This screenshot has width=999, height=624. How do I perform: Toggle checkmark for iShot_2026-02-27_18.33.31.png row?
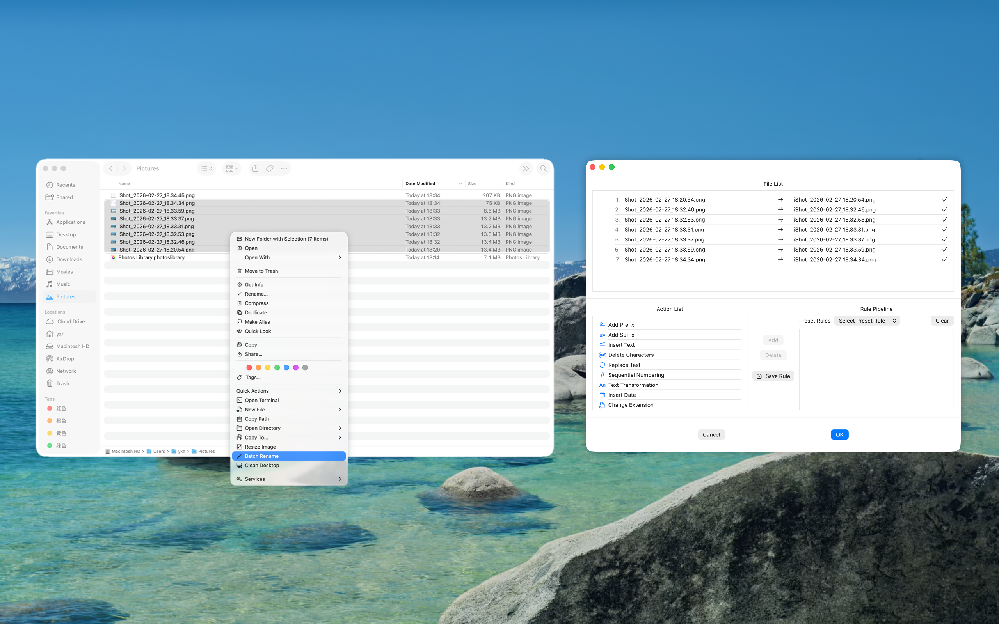pyautogui.click(x=944, y=229)
